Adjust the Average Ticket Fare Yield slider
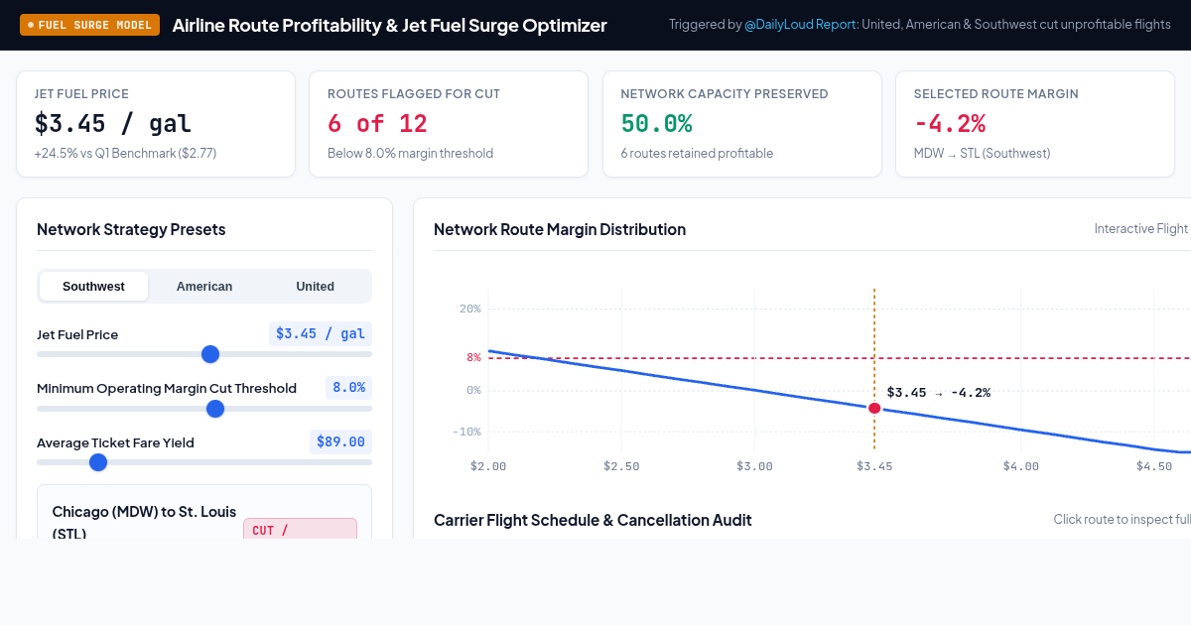The width and height of the screenshot is (1191, 625). coord(204,462)
